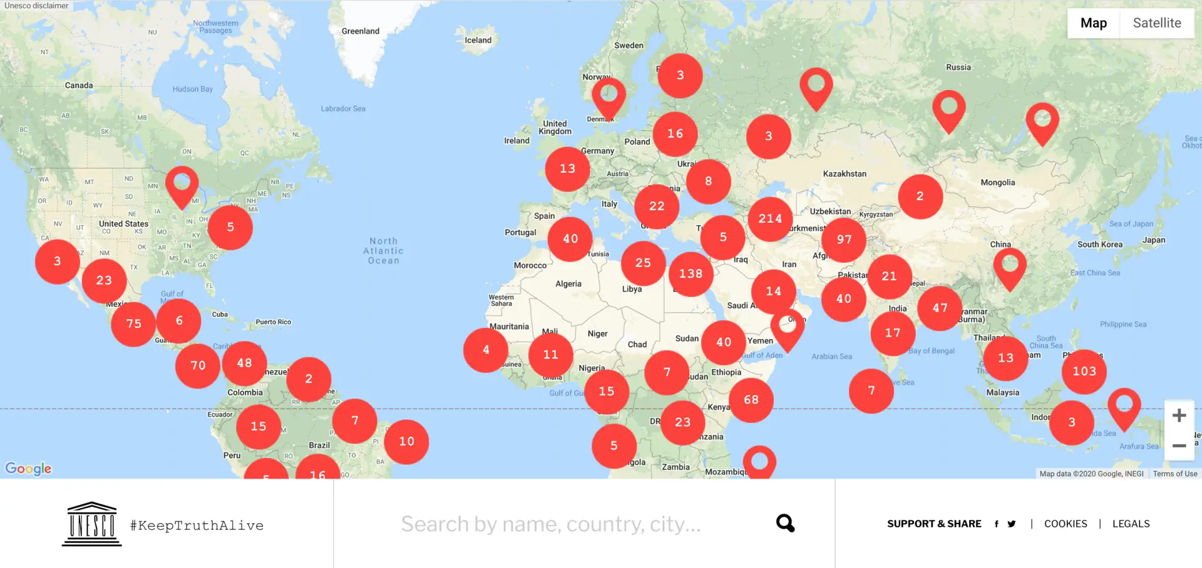The width and height of the screenshot is (1202, 568).
Task: Open the COOKIES link
Action: (1066, 524)
